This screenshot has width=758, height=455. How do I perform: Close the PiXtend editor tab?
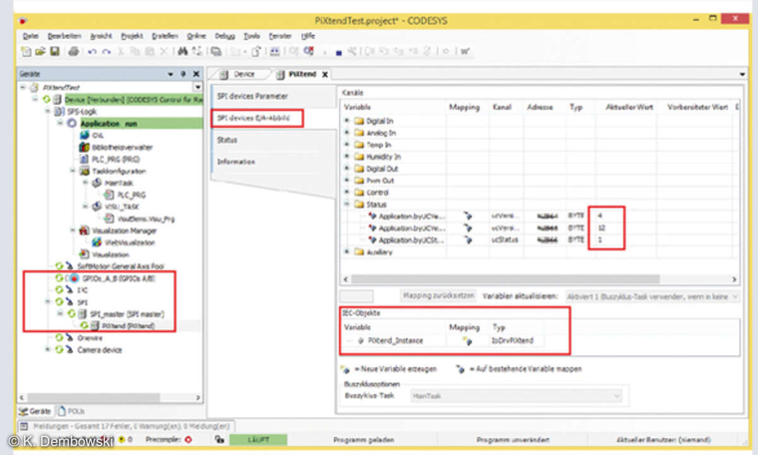(x=325, y=75)
